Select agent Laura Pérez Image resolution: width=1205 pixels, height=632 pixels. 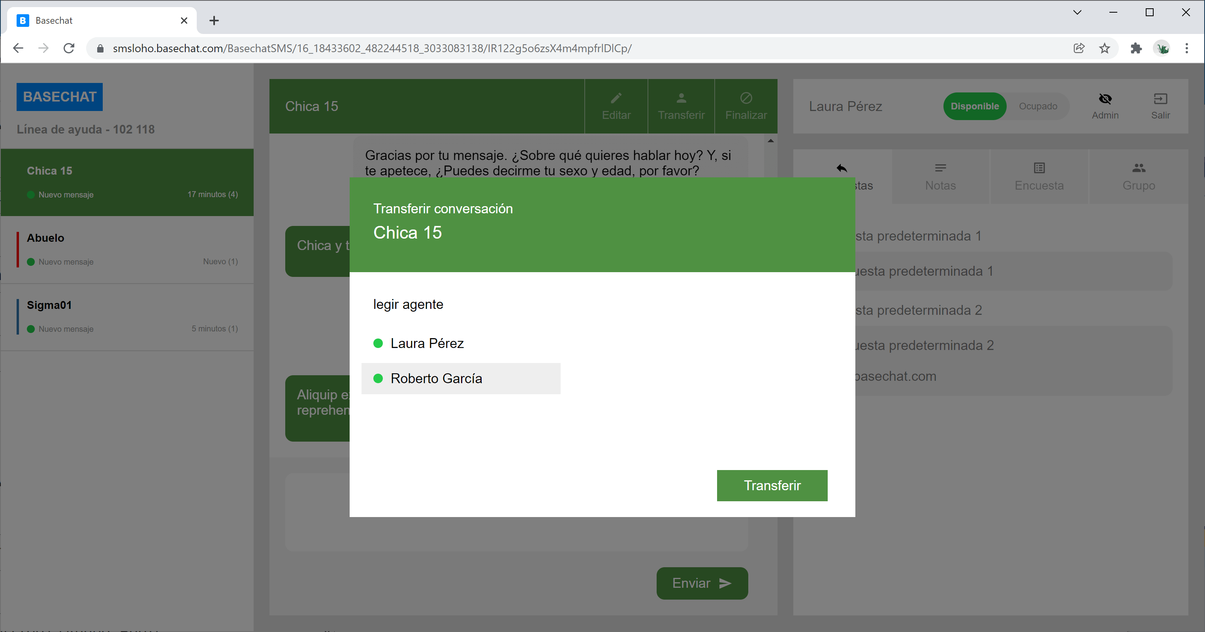pyautogui.click(x=427, y=343)
